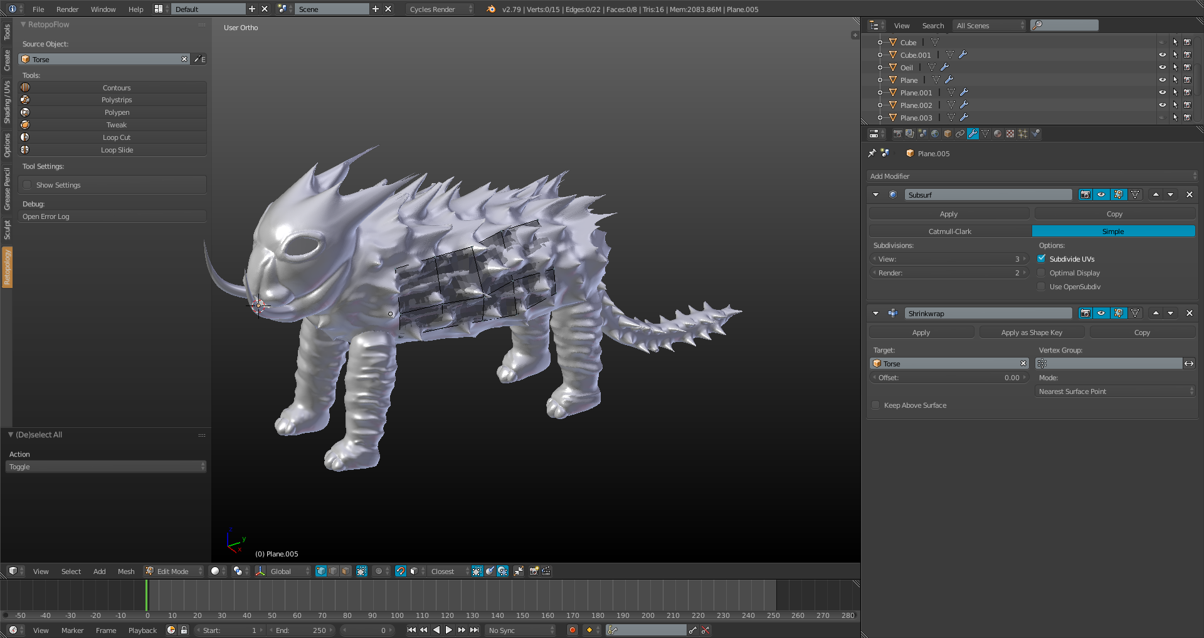Select vertex select mode icon
The height and width of the screenshot is (638, 1204).
[321, 571]
